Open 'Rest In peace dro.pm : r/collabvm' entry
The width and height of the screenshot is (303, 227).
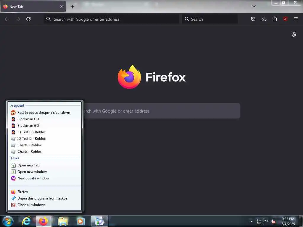coord(45,113)
